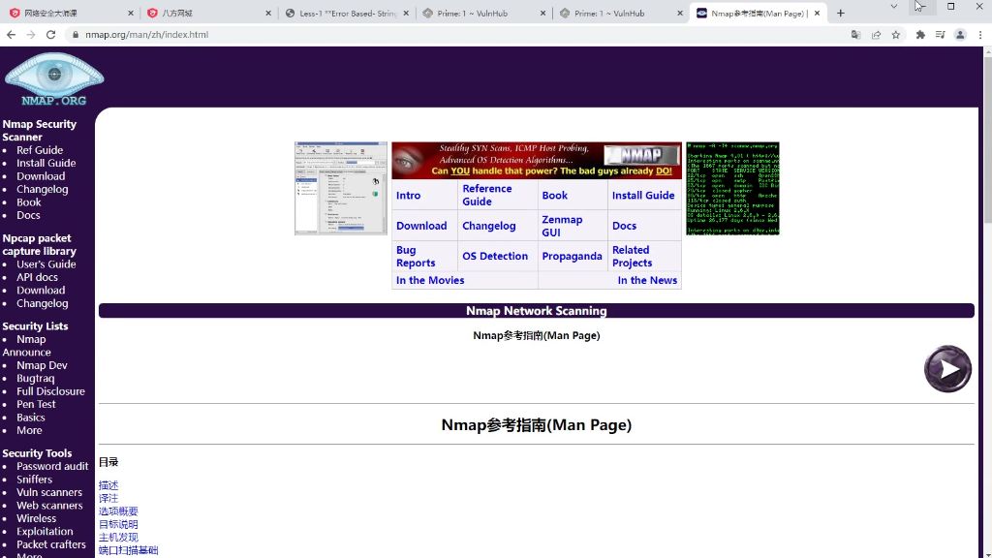
Task: Open Zenmap GUI link
Action: [562, 226]
